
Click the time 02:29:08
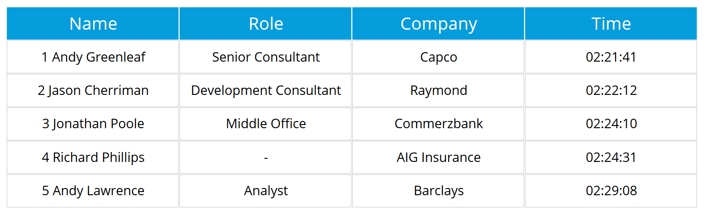point(611,191)
